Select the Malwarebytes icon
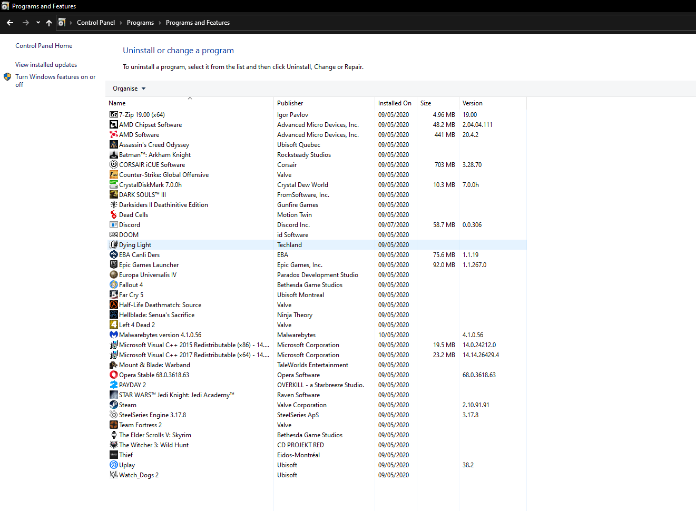This screenshot has width=696, height=511. point(113,335)
